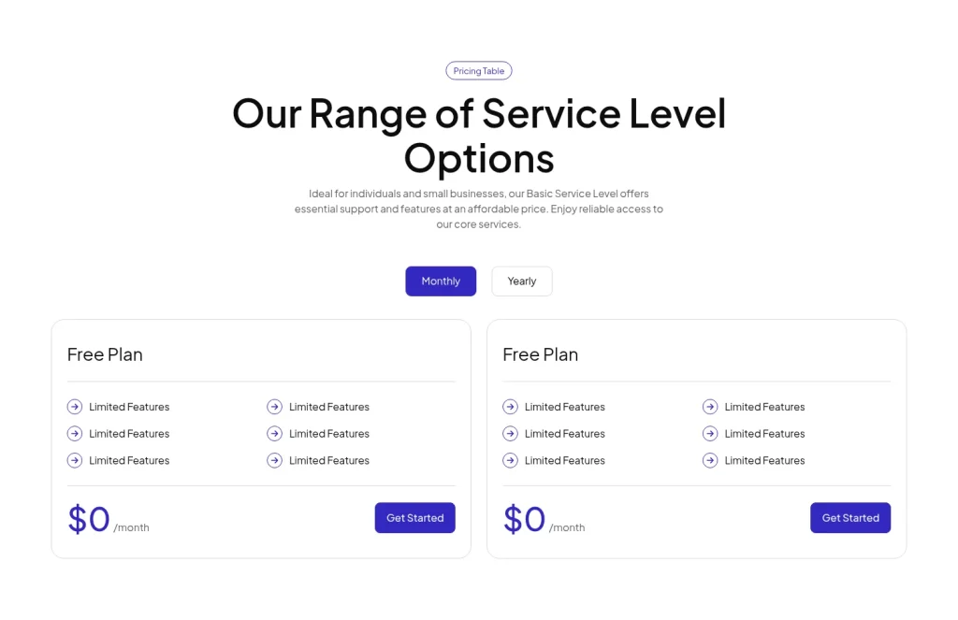Switch billing to Yearly
Image resolution: width=958 pixels, height=620 pixels.
521,281
